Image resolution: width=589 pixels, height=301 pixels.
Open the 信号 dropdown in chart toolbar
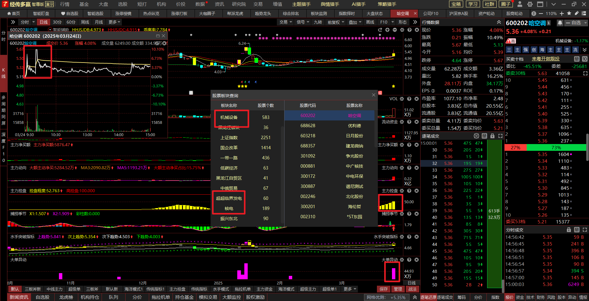coord(303,22)
